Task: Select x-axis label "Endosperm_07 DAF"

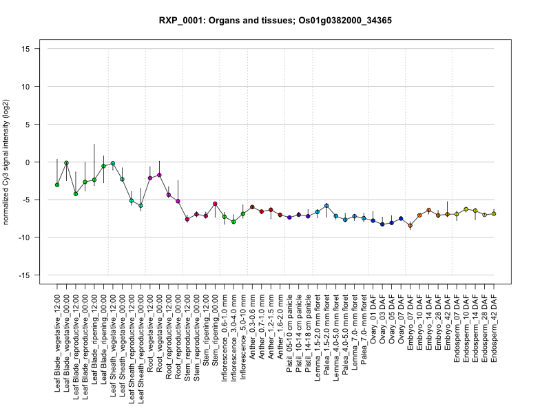Action: (457, 329)
